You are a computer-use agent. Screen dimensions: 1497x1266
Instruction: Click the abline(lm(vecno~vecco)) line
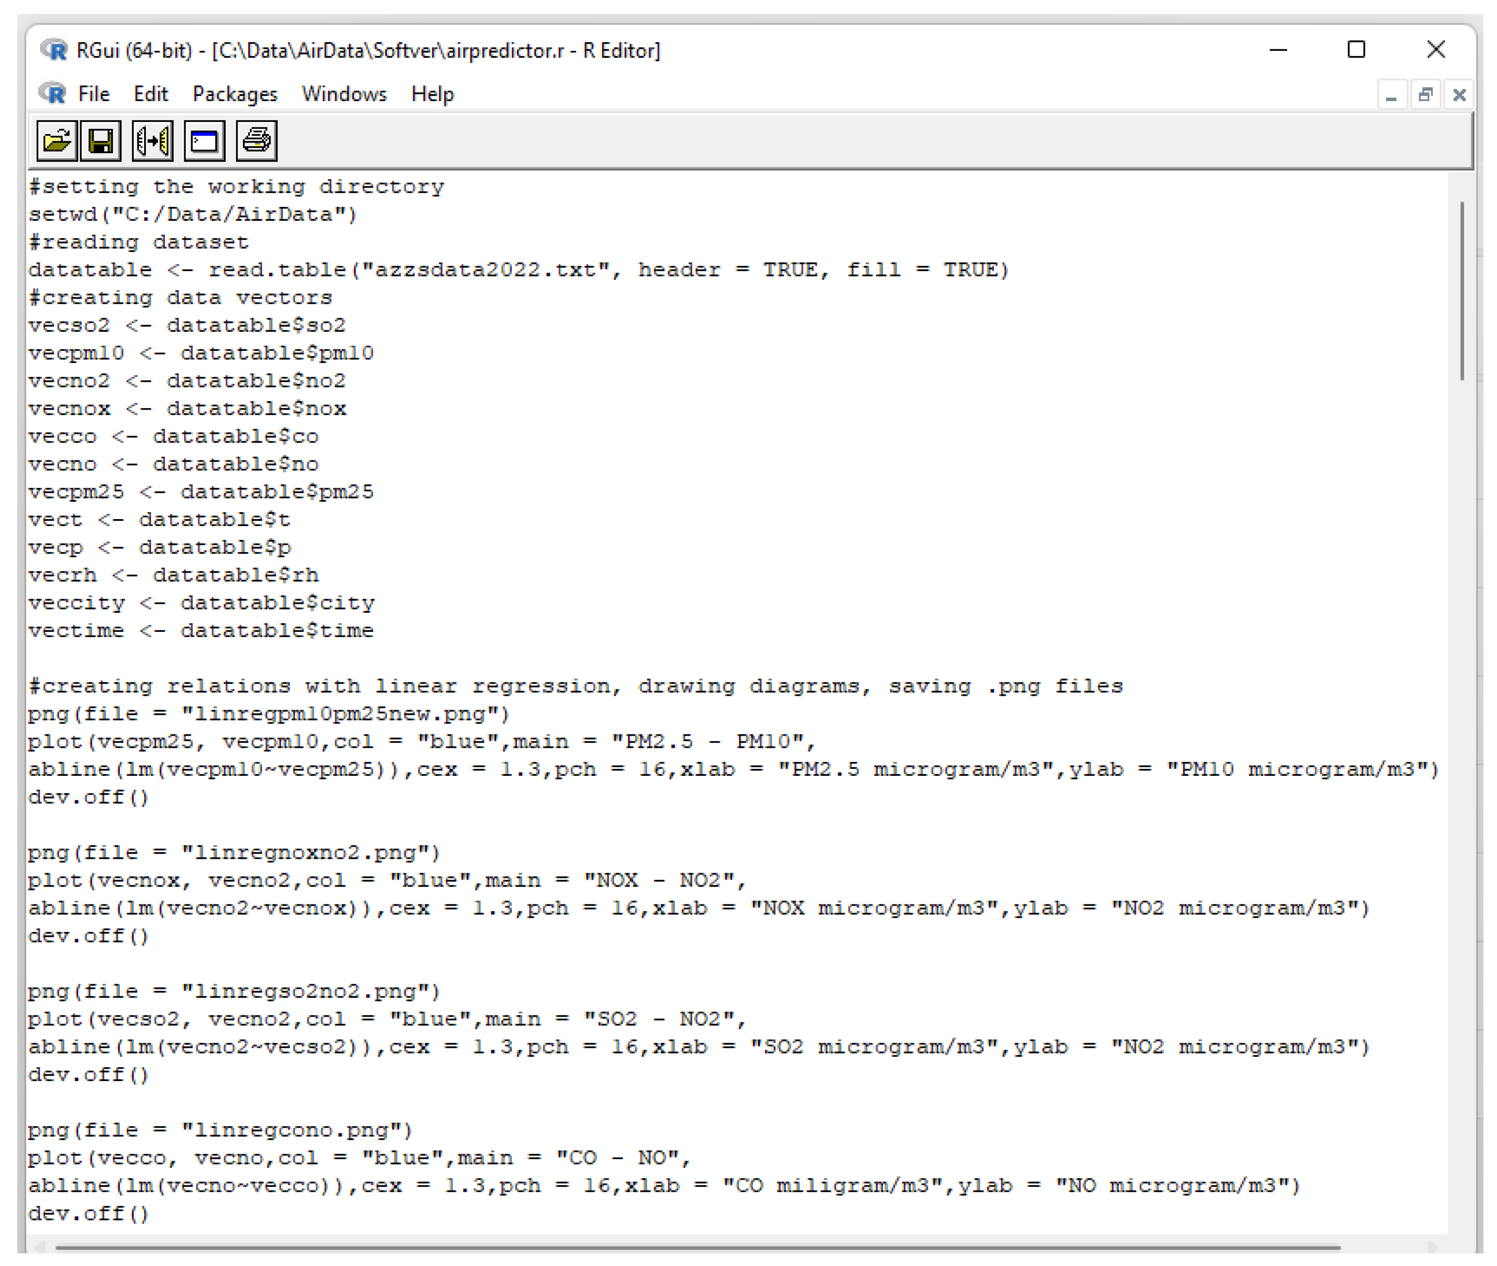665,1185
